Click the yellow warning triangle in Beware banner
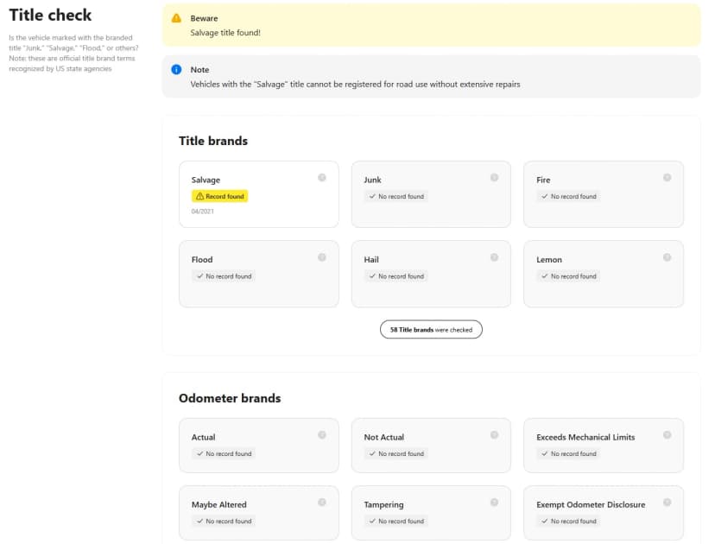 tap(176, 18)
